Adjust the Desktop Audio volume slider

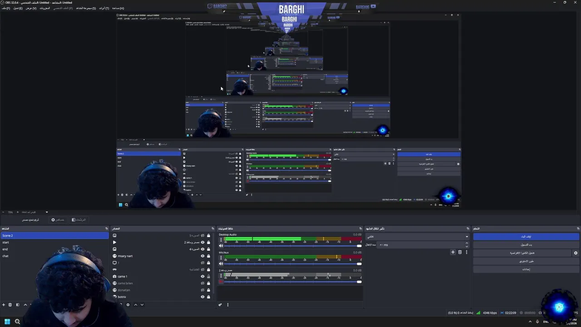coord(293,246)
